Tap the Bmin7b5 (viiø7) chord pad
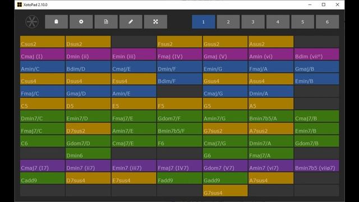The width and height of the screenshot is (359, 202). (x=316, y=166)
